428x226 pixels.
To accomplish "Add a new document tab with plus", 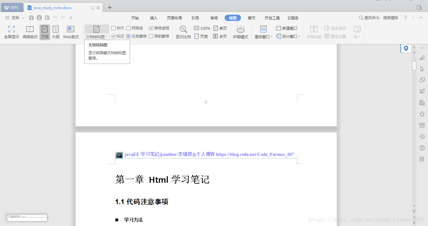I will (110, 8).
